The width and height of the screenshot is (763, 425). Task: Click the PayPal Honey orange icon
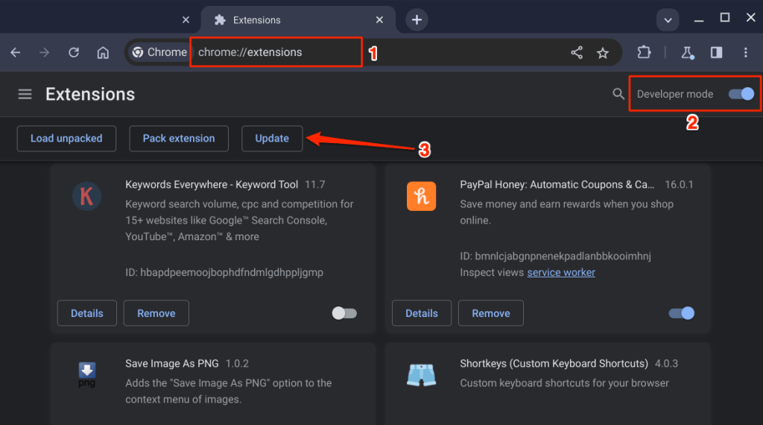[x=422, y=196]
